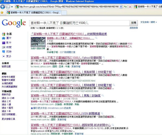Select the 圖片 images sidebar filter
The width and height of the screenshot is (162, 135).
pyautogui.click(x=9, y=38)
